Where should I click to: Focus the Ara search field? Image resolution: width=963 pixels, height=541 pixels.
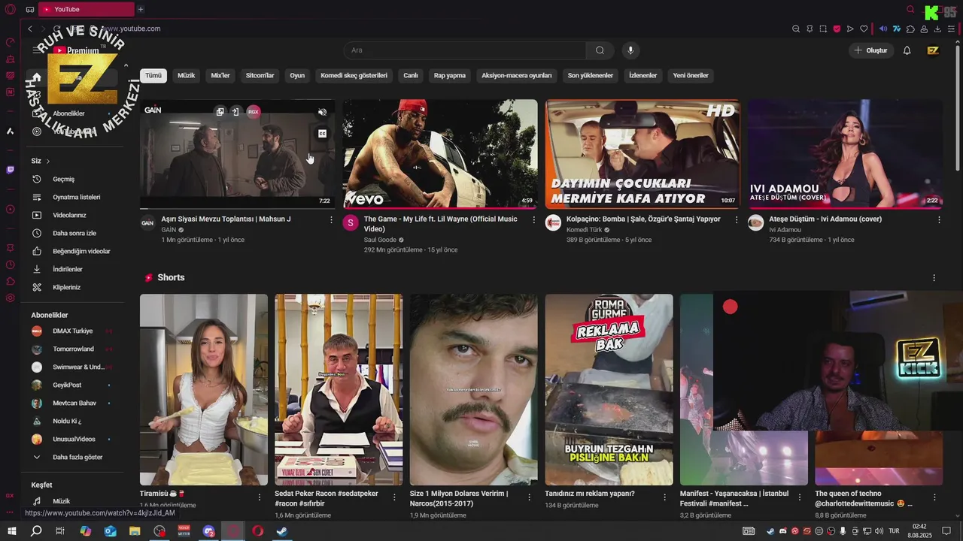pos(465,50)
